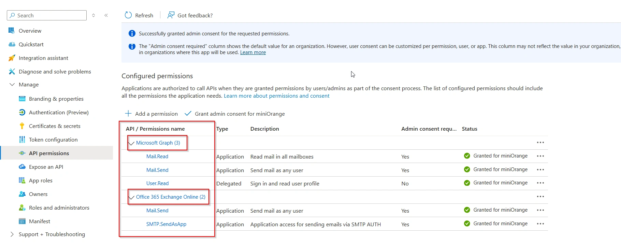
Task: Click the Expose an API cloud icon
Action: click(x=22, y=167)
